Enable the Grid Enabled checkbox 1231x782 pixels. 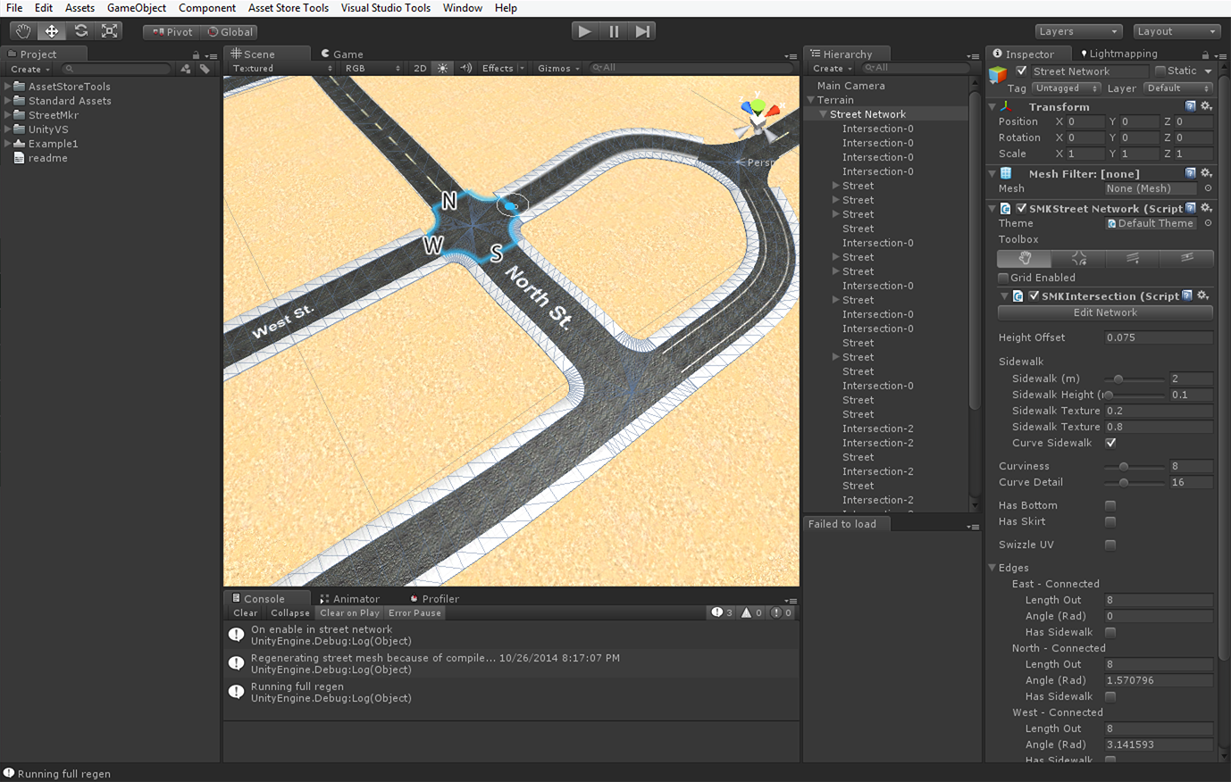click(x=1003, y=278)
